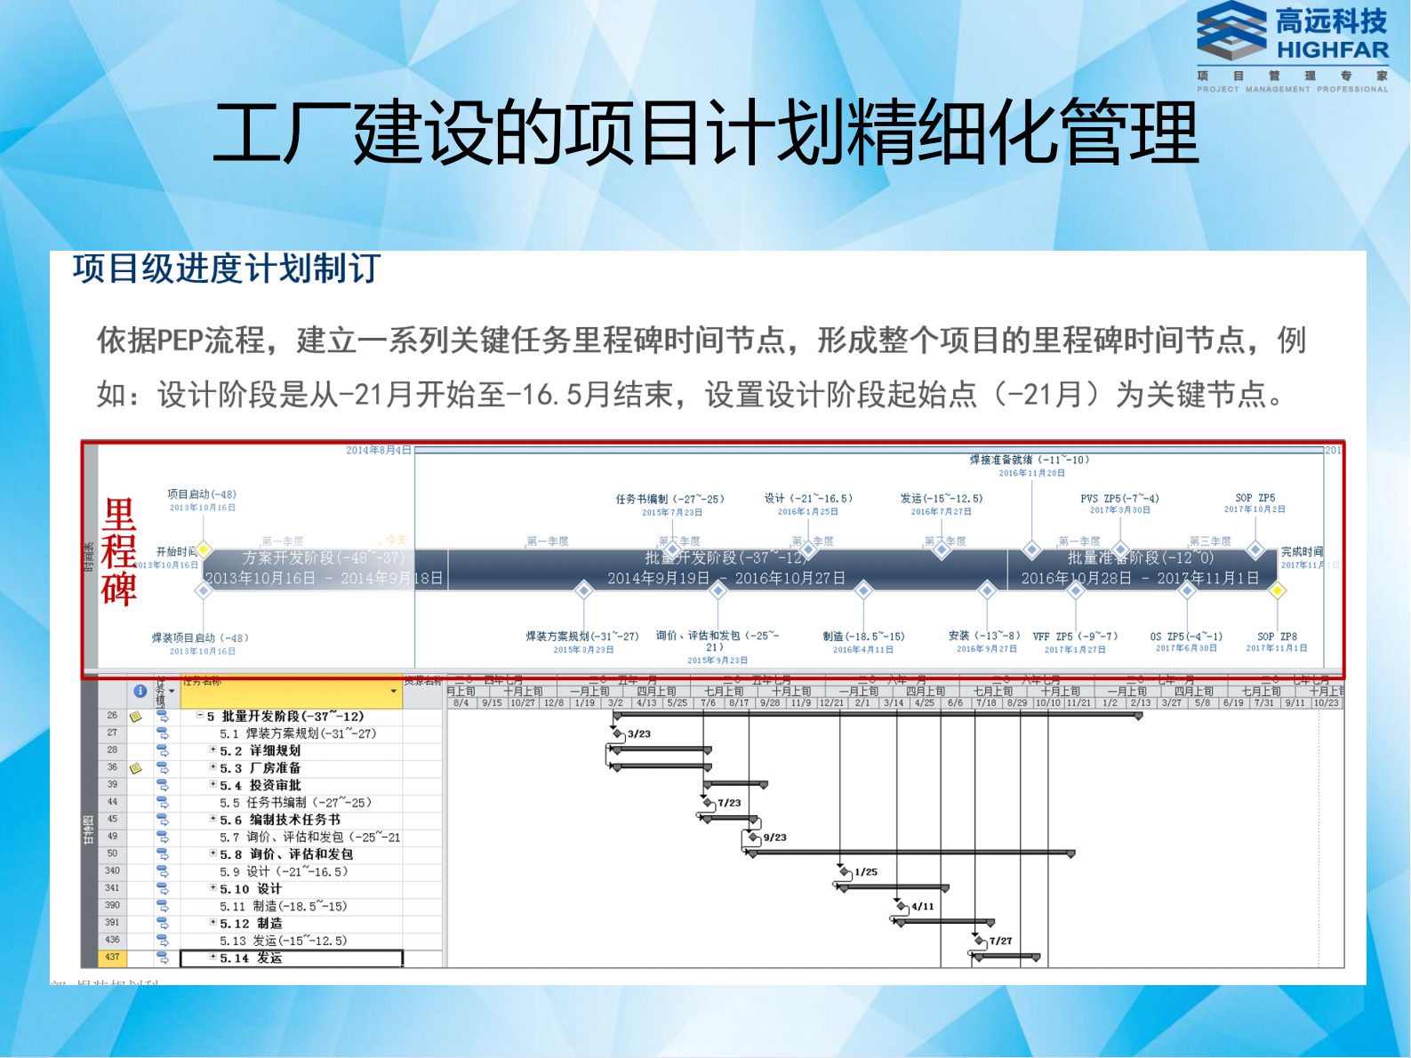Select the 7/23 Gantt milestone diamond
This screenshot has width=1411, height=1058.
(x=710, y=803)
